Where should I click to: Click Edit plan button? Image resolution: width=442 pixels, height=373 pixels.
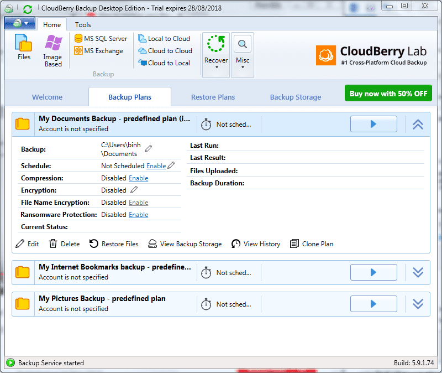click(27, 244)
